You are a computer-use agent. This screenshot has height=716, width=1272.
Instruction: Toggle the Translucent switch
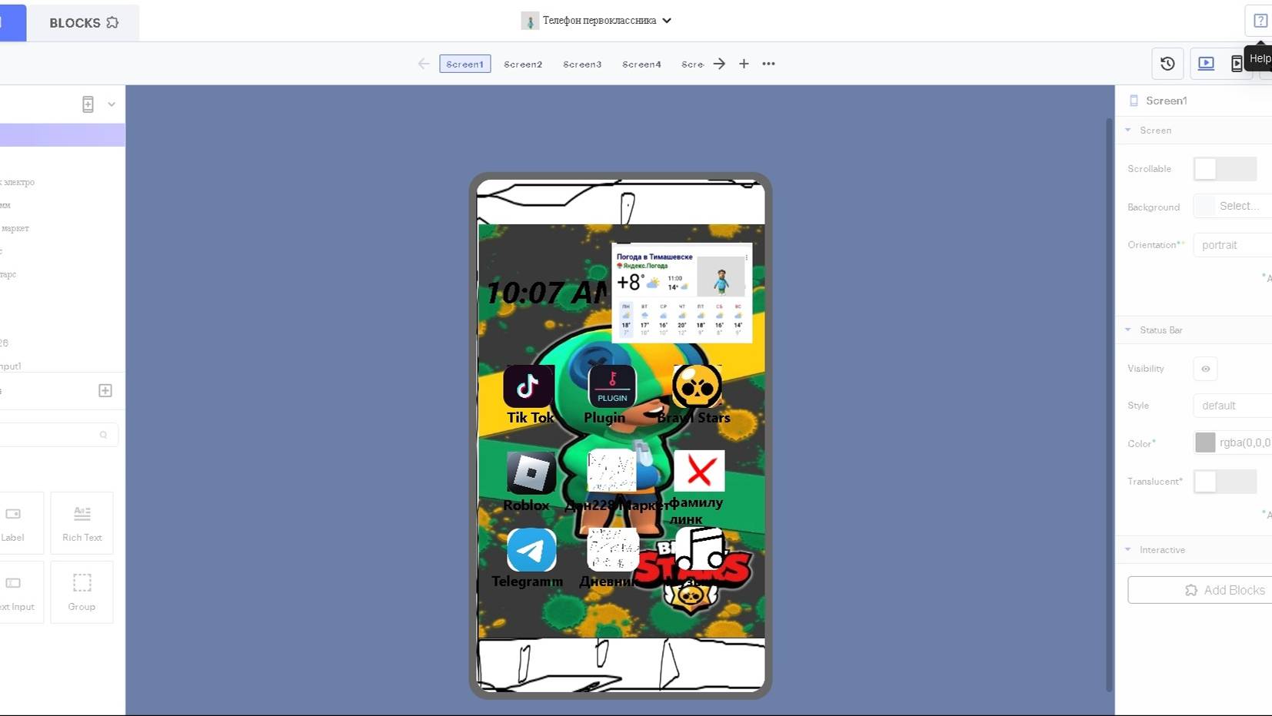tap(1225, 482)
